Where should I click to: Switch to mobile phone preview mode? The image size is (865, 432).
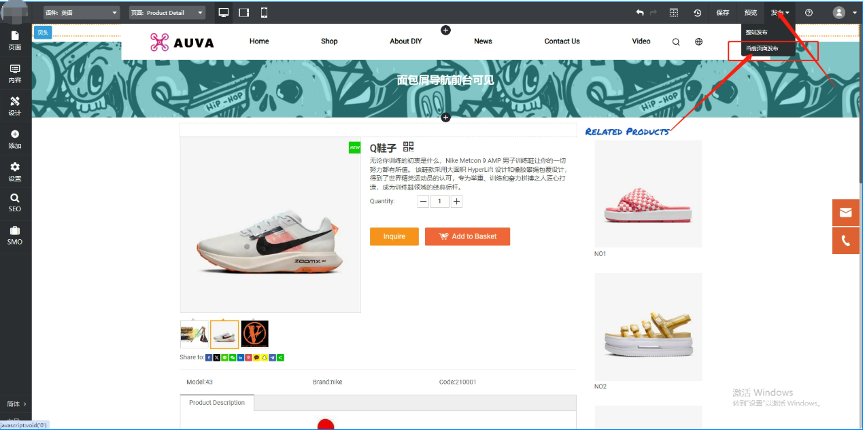pos(264,13)
